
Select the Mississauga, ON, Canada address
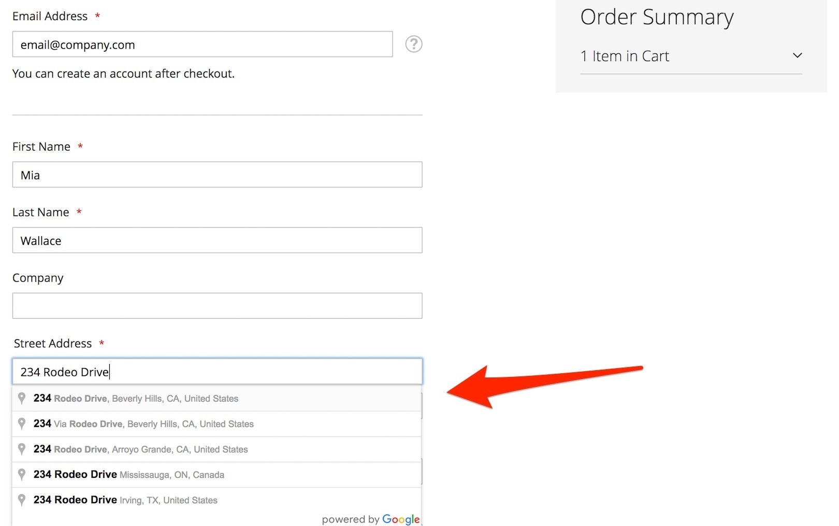click(129, 475)
